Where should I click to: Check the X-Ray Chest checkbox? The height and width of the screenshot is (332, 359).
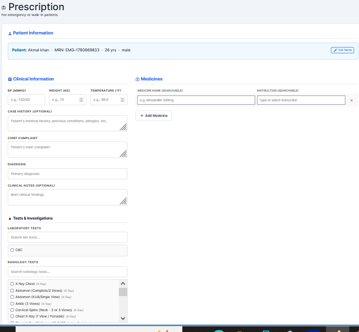coord(12,284)
